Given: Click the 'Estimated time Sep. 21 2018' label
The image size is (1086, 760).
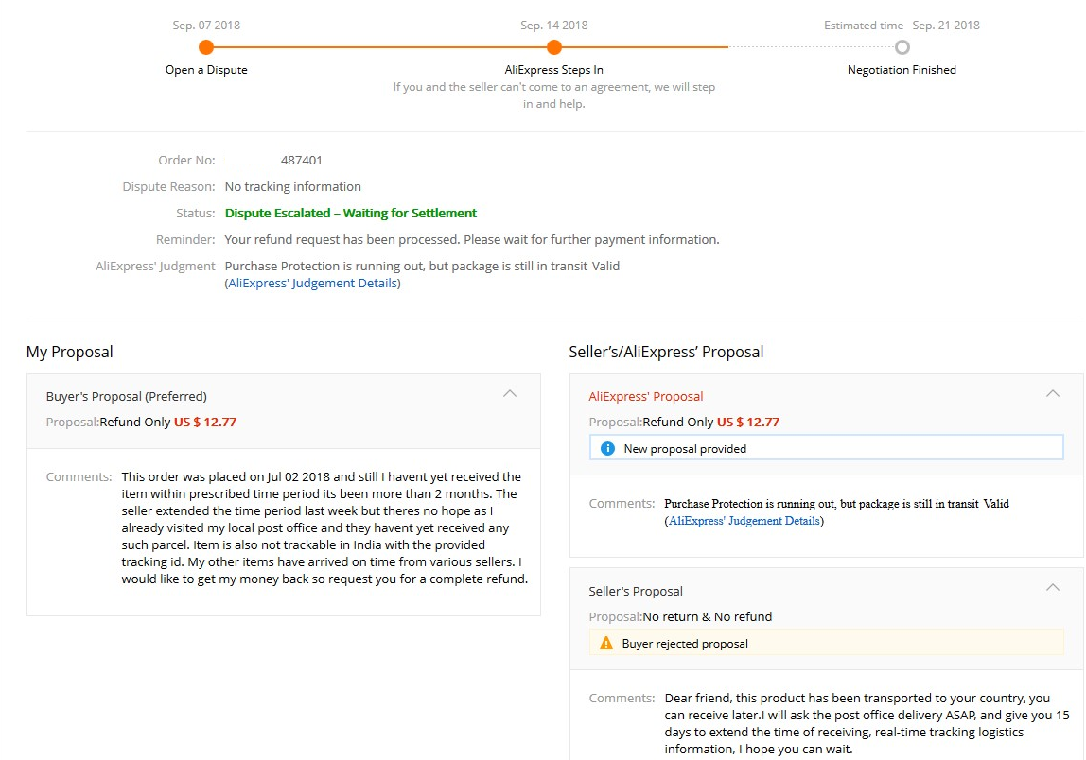Looking at the screenshot, I should point(902,26).
